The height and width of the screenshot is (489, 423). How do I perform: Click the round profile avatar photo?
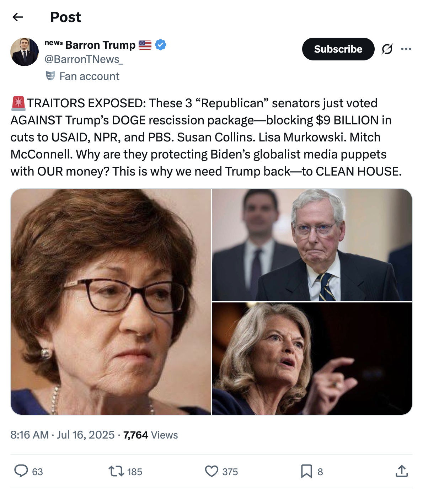click(25, 52)
